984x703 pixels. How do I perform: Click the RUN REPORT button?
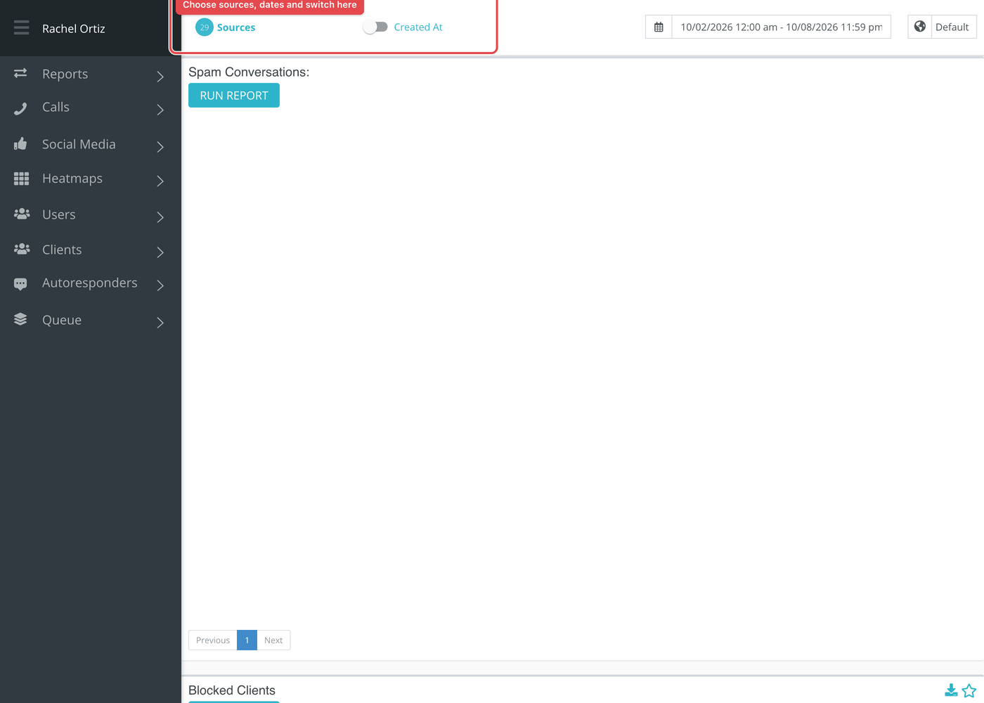(x=234, y=96)
